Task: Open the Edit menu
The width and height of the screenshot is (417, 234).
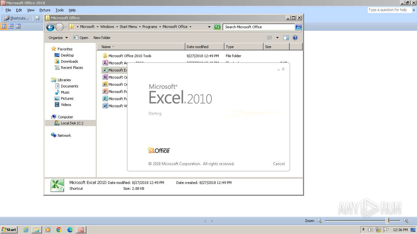Action: 19,10
